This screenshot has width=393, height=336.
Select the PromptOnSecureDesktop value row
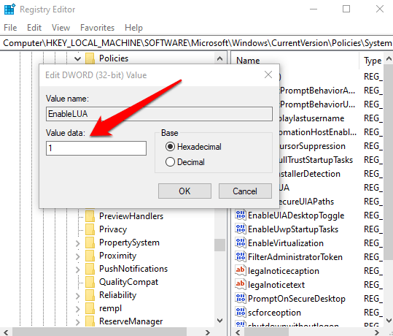click(297, 299)
